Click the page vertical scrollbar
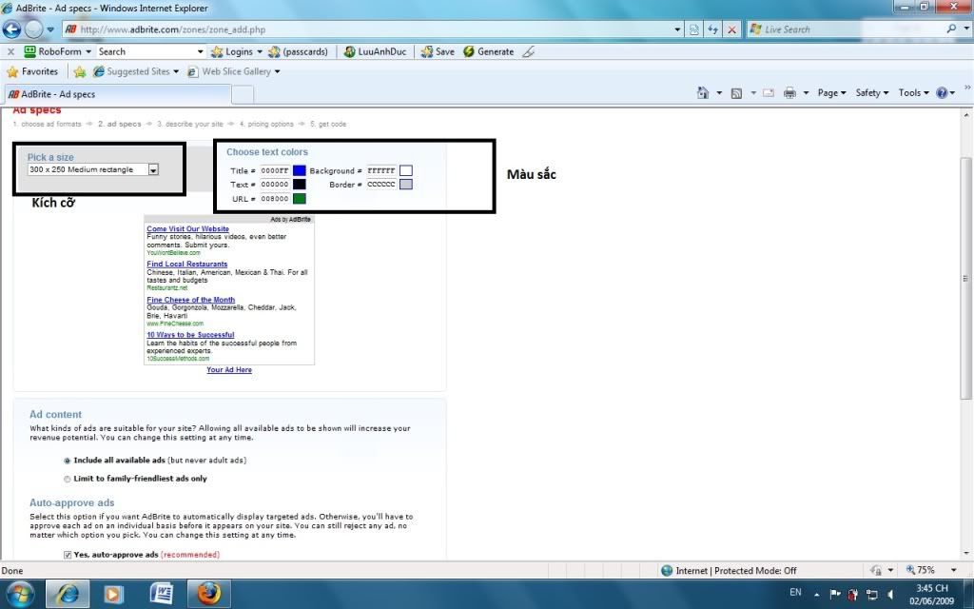The width and height of the screenshot is (974, 609). coord(966,279)
